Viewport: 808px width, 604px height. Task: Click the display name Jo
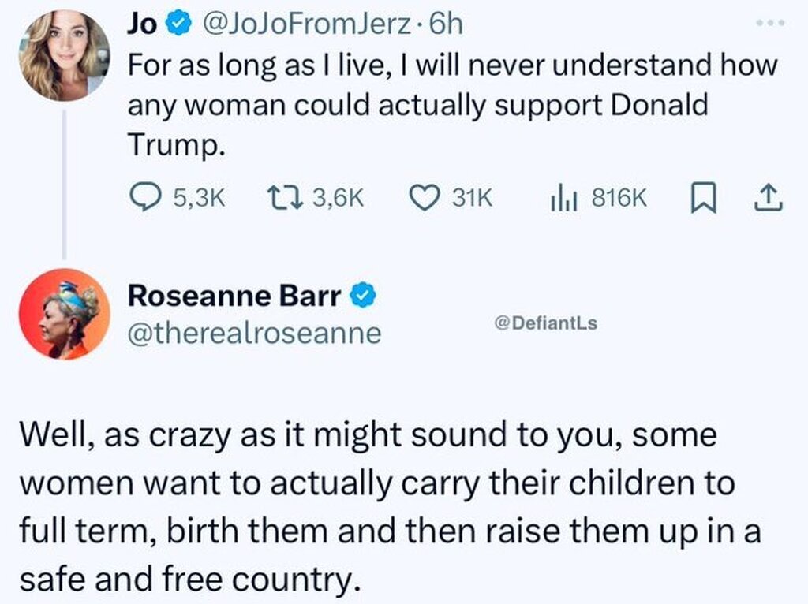143,25
